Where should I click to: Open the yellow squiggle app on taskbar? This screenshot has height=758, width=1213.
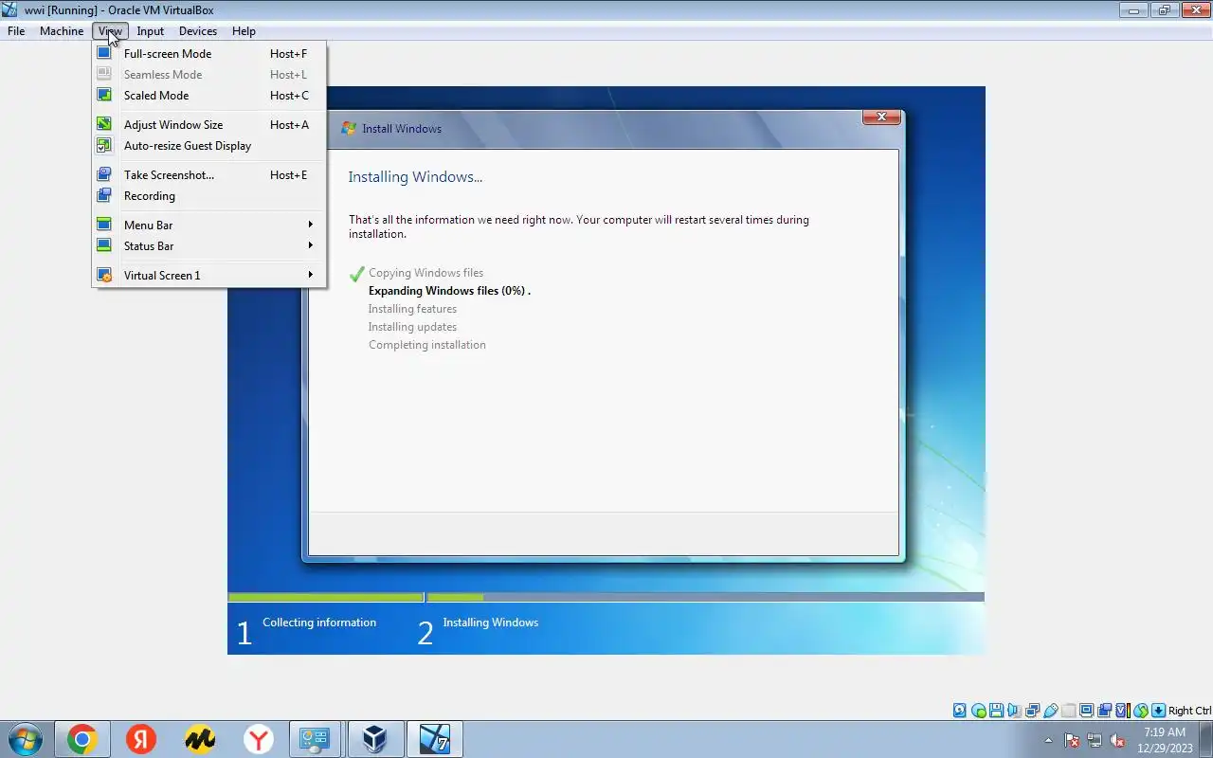tap(200, 739)
